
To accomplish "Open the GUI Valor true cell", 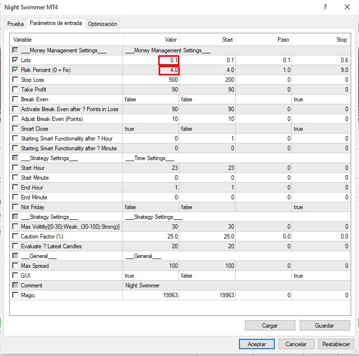I will 151,276.
